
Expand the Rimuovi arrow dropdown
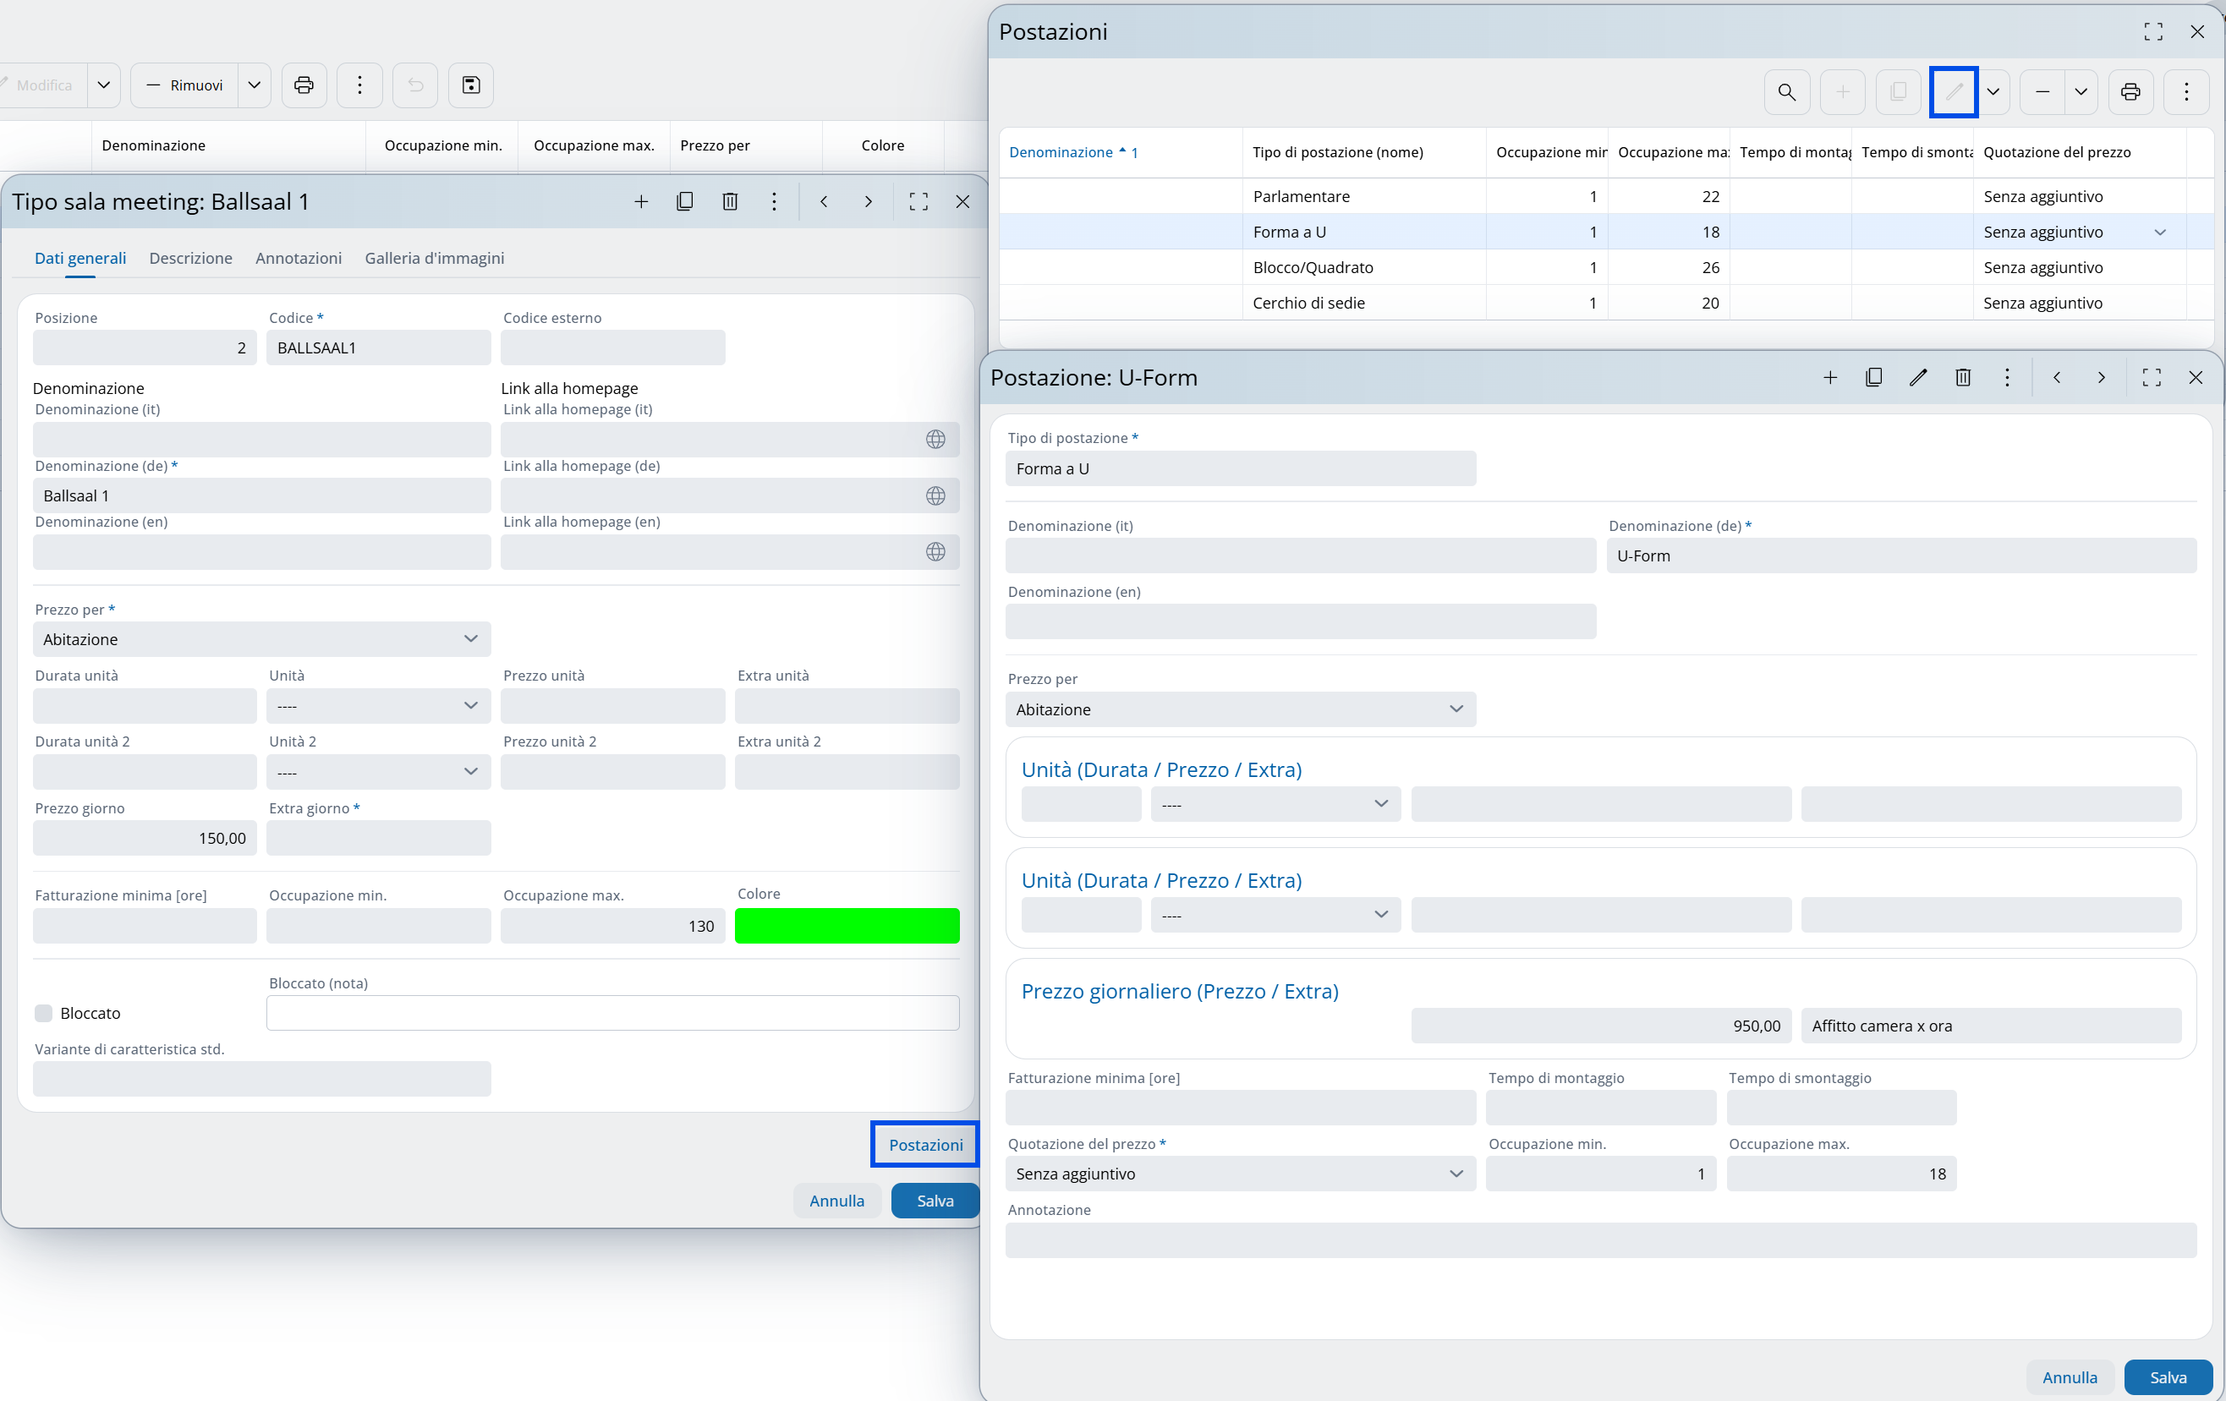(255, 85)
